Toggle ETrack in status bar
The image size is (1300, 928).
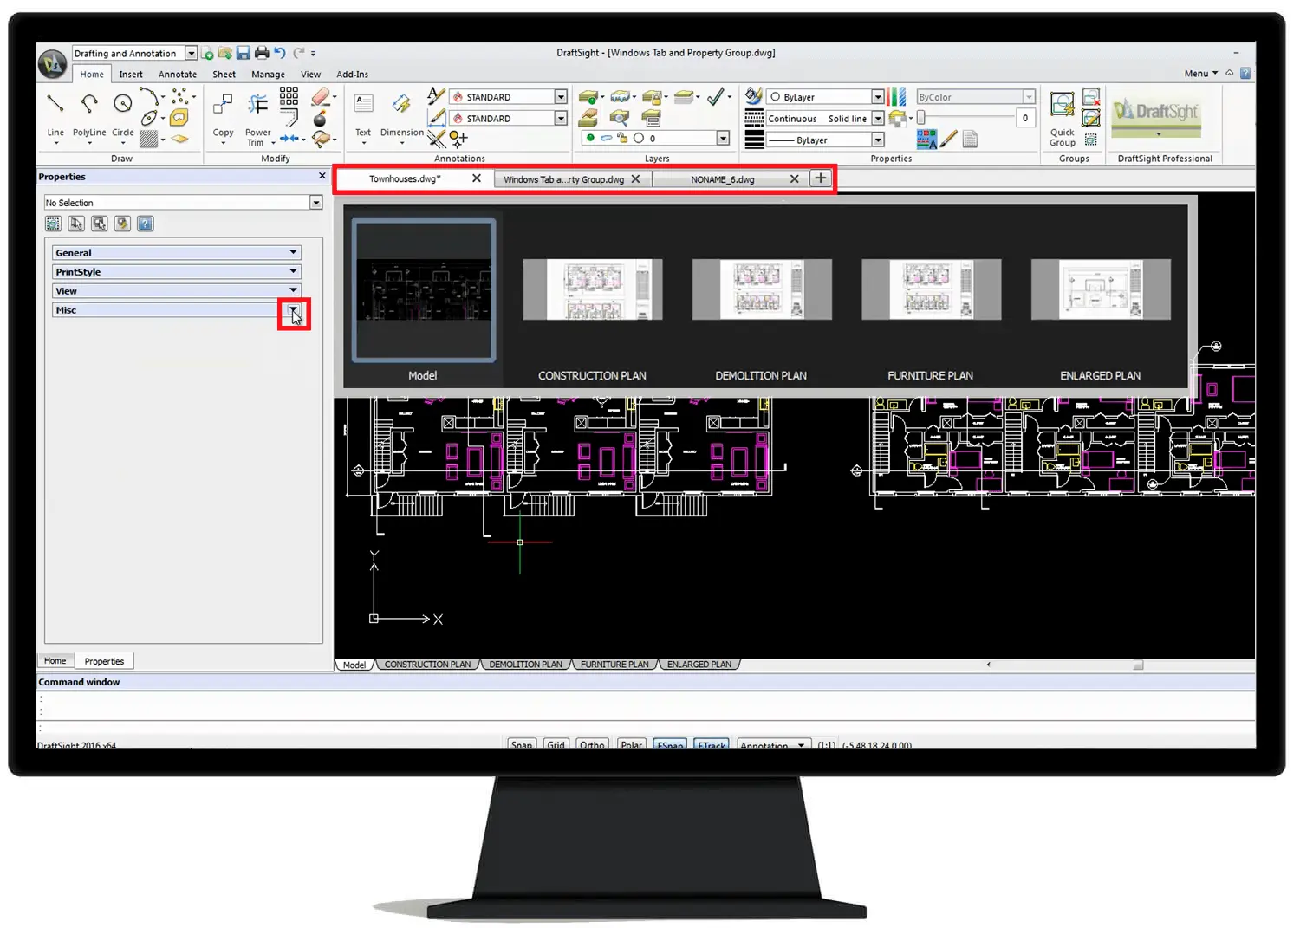[x=712, y=743]
